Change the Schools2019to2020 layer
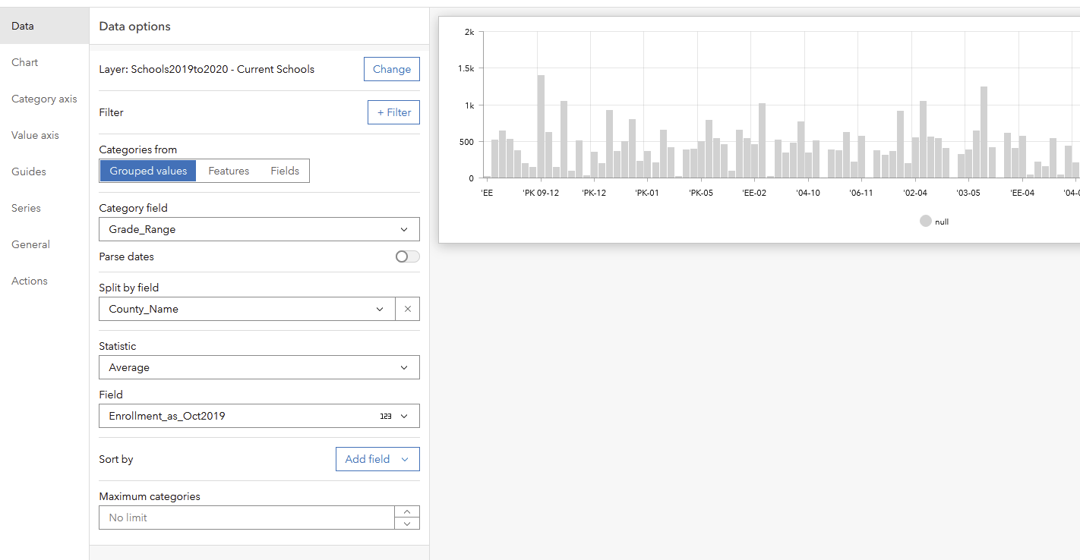Viewport: 1080px width, 560px height. (x=391, y=69)
